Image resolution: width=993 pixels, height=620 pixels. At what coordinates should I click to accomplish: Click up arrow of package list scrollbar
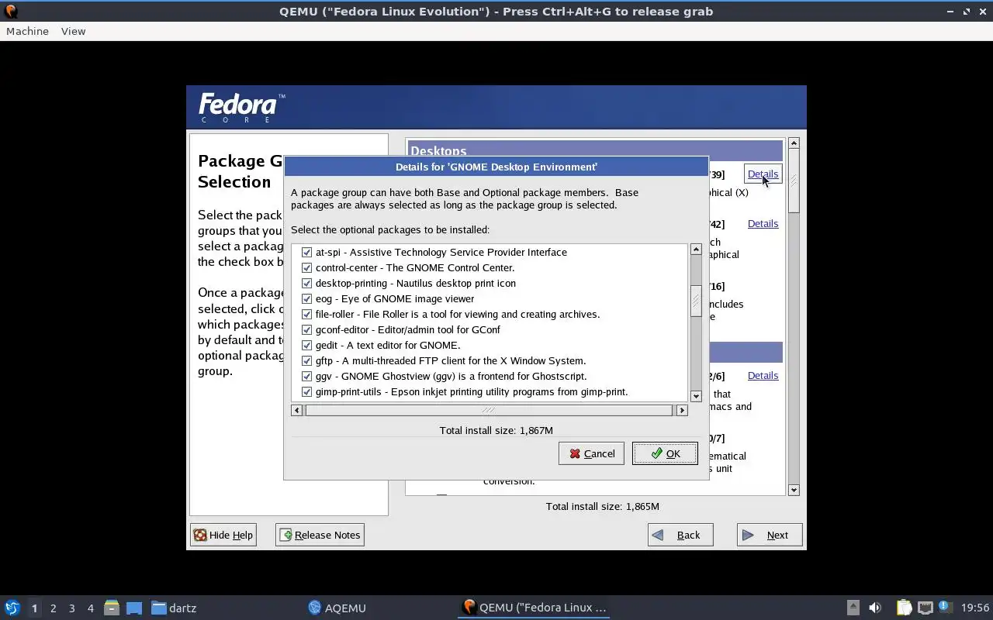coord(696,250)
